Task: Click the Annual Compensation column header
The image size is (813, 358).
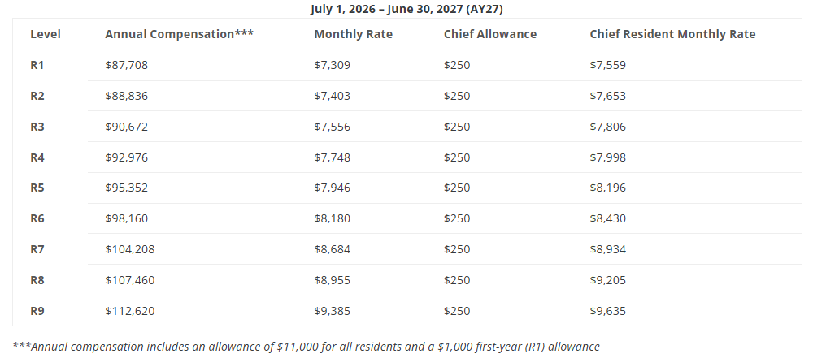Action: point(179,34)
